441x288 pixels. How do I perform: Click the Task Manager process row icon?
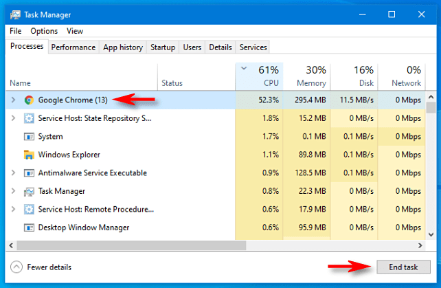pyautogui.click(x=29, y=191)
